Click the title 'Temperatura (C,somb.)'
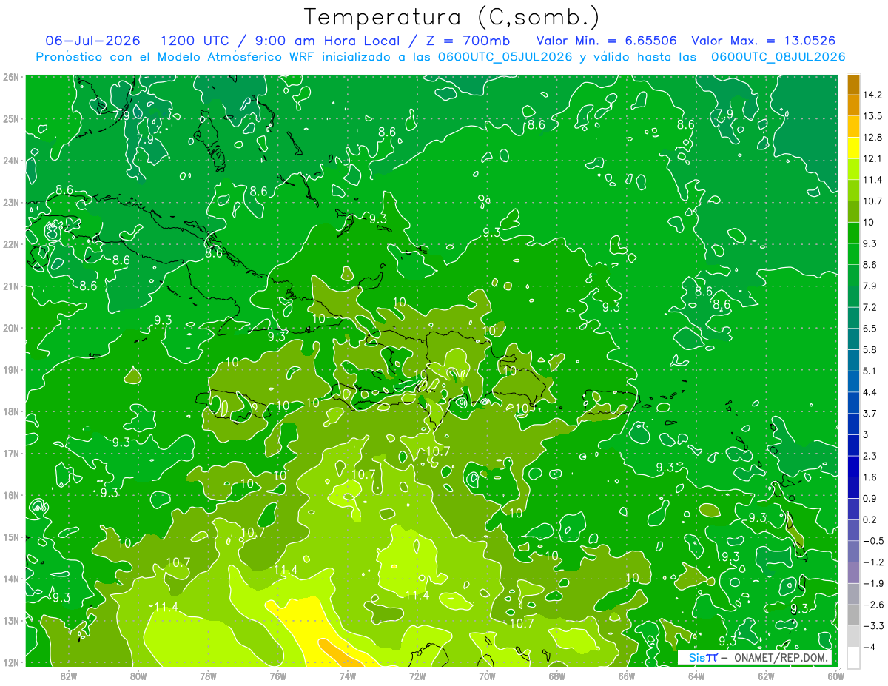888x686 pixels. click(x=452, y=16)
